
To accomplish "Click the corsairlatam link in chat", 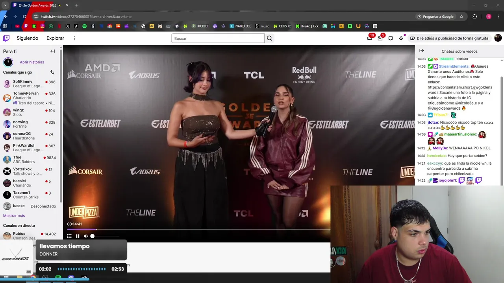I will (x=460, y=90).
